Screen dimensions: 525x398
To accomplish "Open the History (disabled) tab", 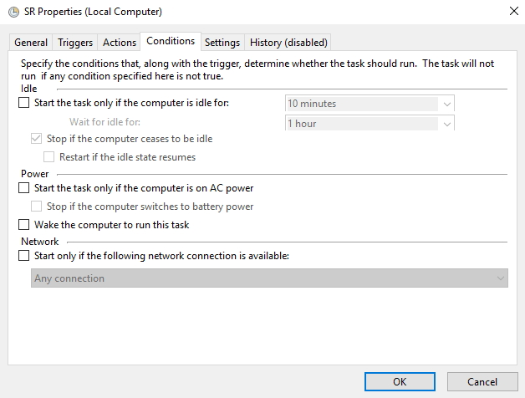I will pyautogui.click(x=288, y=43).
